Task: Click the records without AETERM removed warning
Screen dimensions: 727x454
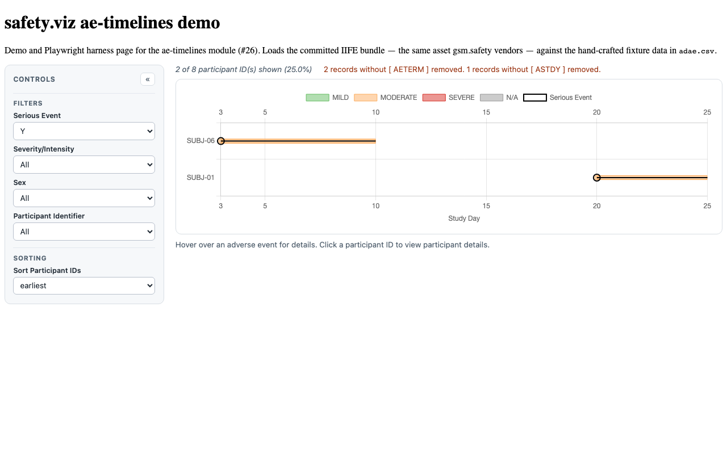Action: pyautogui.click(x=394, y=69)
